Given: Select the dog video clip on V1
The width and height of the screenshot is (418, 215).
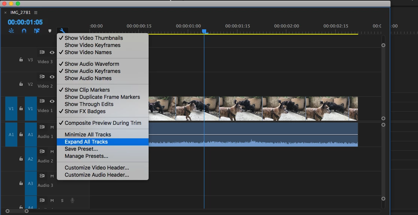Looking at the screenshot, I should [x=253, y=109].
